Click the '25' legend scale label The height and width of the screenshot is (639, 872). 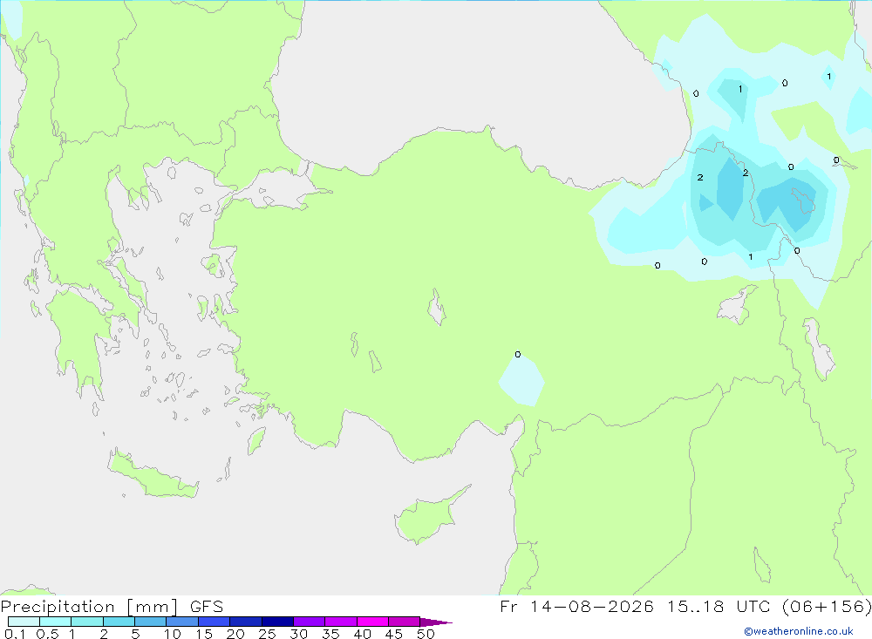pos(268,634)
